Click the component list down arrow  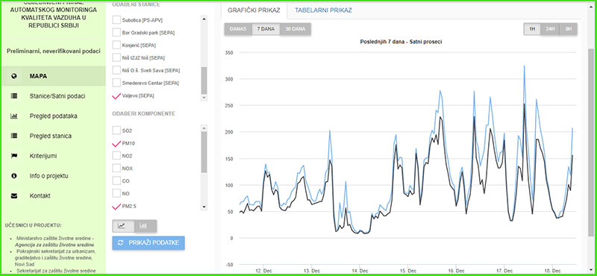pos(204,207)
